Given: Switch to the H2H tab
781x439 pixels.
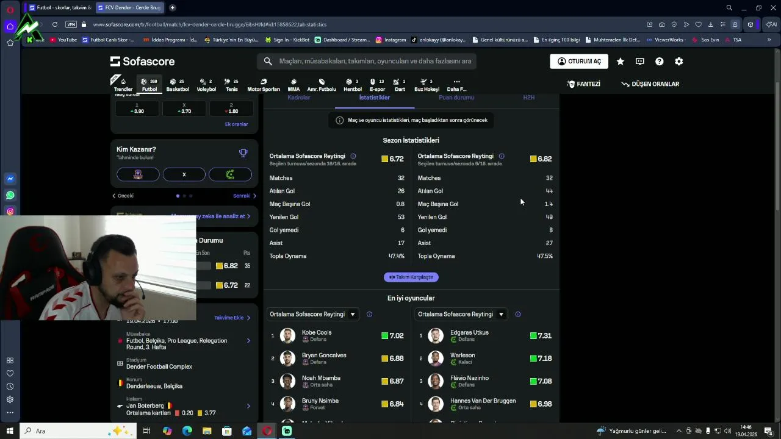Looking at the screenshot, I should [529, 98].
